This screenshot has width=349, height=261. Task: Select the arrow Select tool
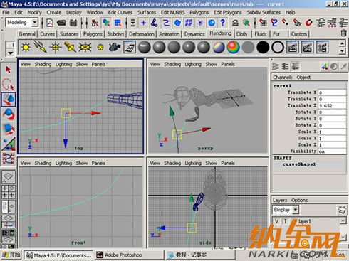click(9, 70)
